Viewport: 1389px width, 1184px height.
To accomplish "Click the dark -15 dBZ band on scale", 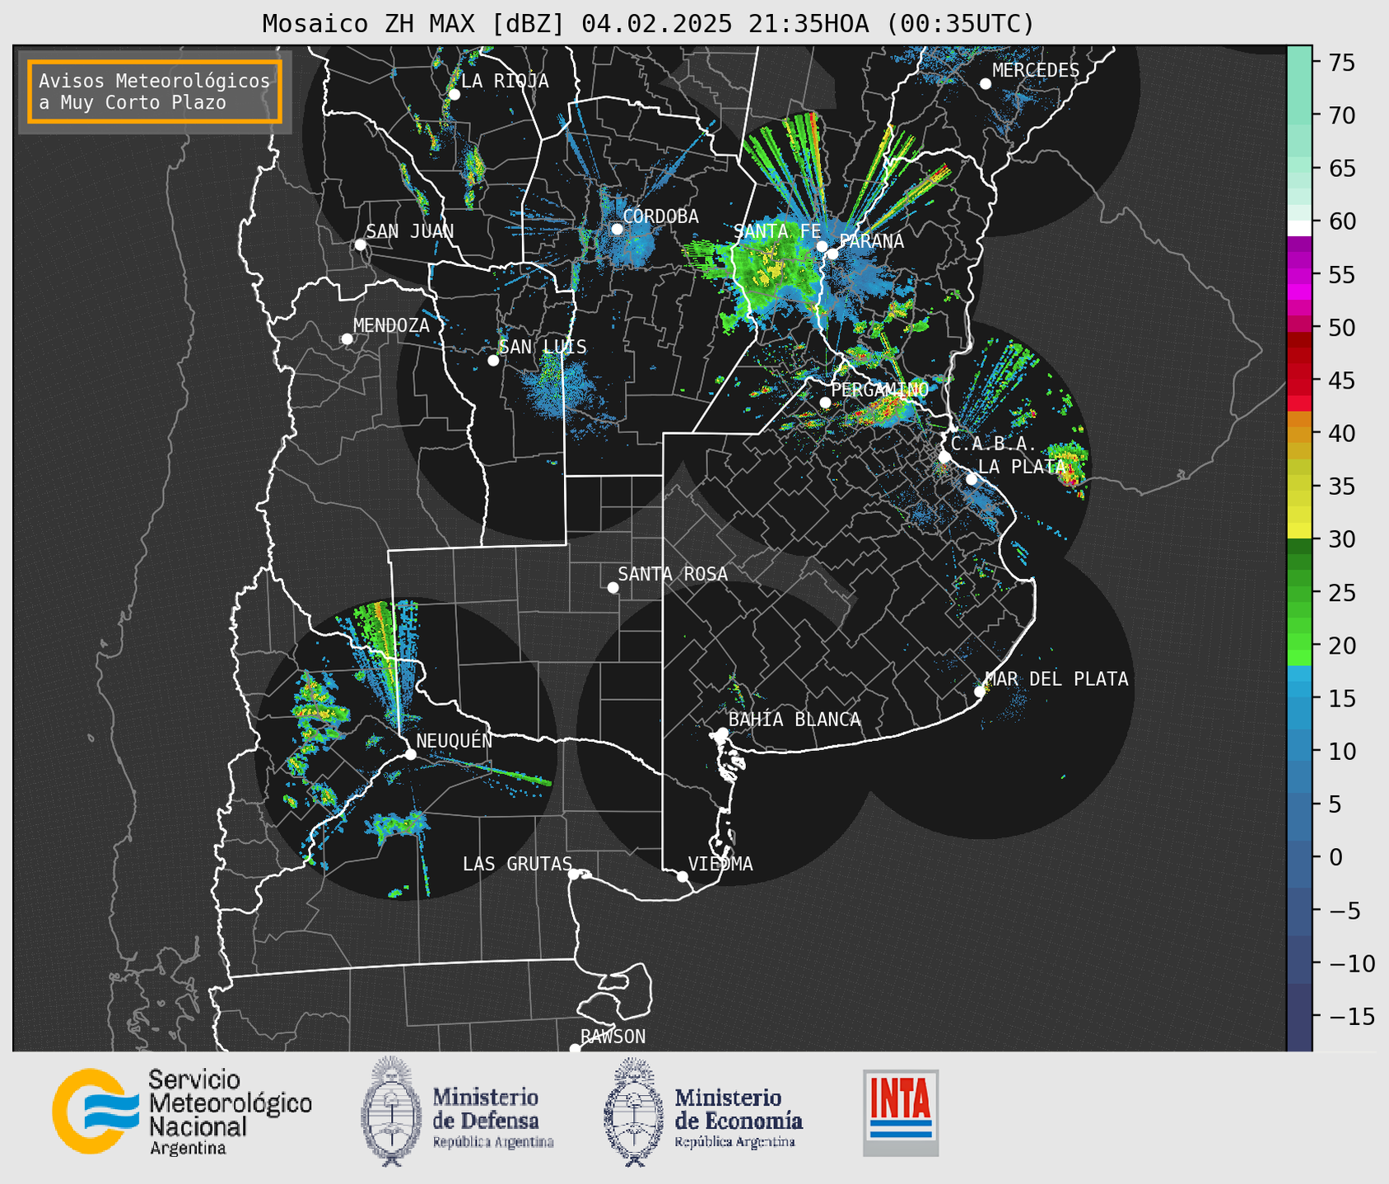I will (x=1299, y=1017).
